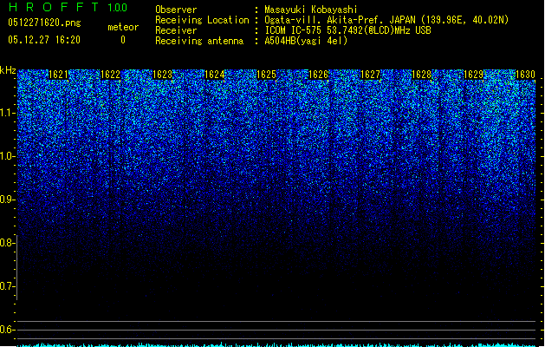Select the filename 0512271620.png
545x347 pixels.
click(44, 23)
